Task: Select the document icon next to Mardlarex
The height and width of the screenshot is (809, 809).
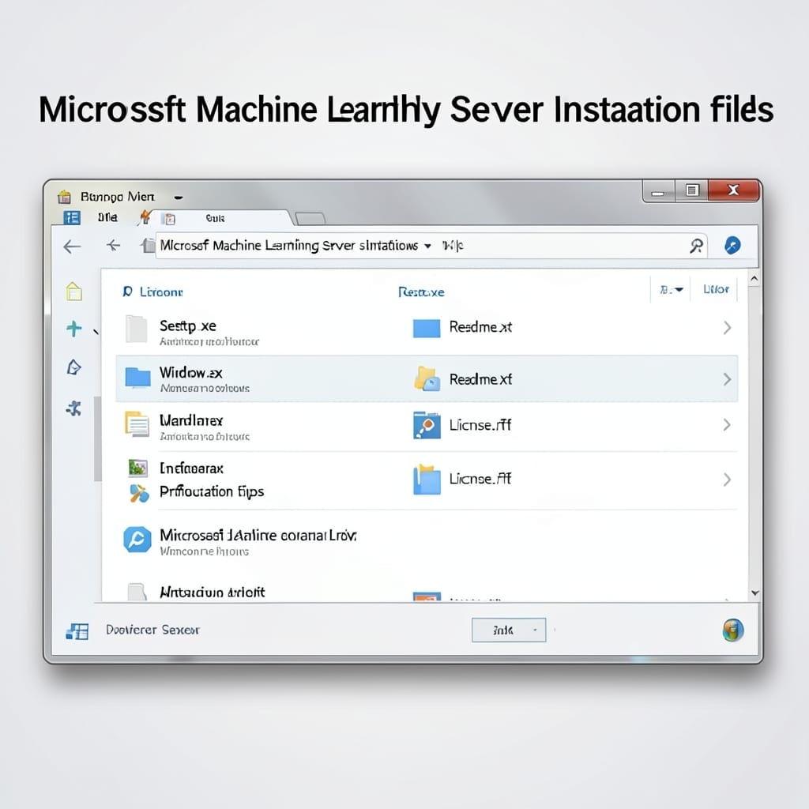Action: [x=137, y=424]
